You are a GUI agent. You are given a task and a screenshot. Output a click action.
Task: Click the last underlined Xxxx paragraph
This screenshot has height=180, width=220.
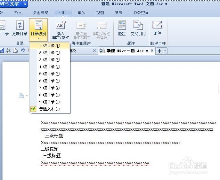click(95, 163)
